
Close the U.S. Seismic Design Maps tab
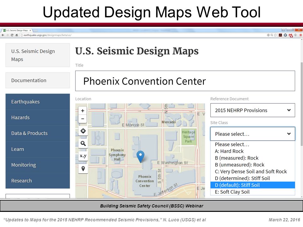(x=30, y=30)
